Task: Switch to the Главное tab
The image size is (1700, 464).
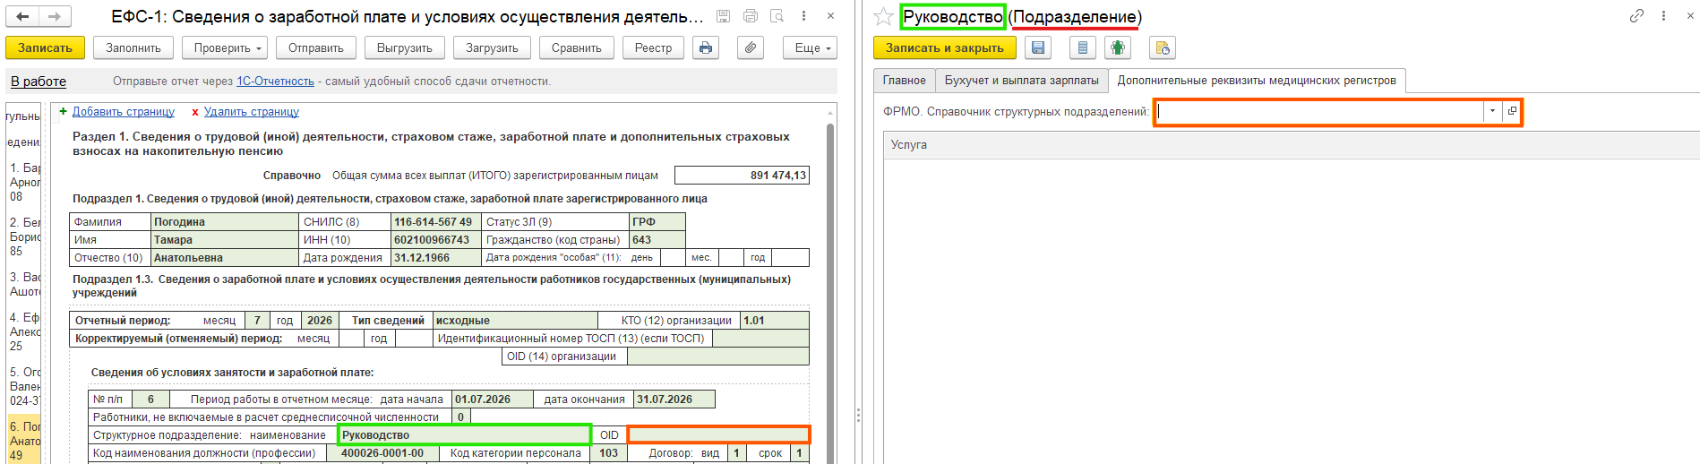Action: coord(905,80)
